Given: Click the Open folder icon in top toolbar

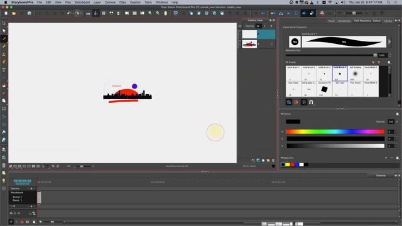Looking at the screenshot, I should point(14,13).
